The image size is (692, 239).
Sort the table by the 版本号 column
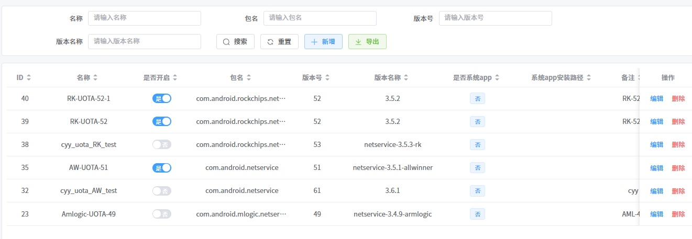(x=327, y=77)
